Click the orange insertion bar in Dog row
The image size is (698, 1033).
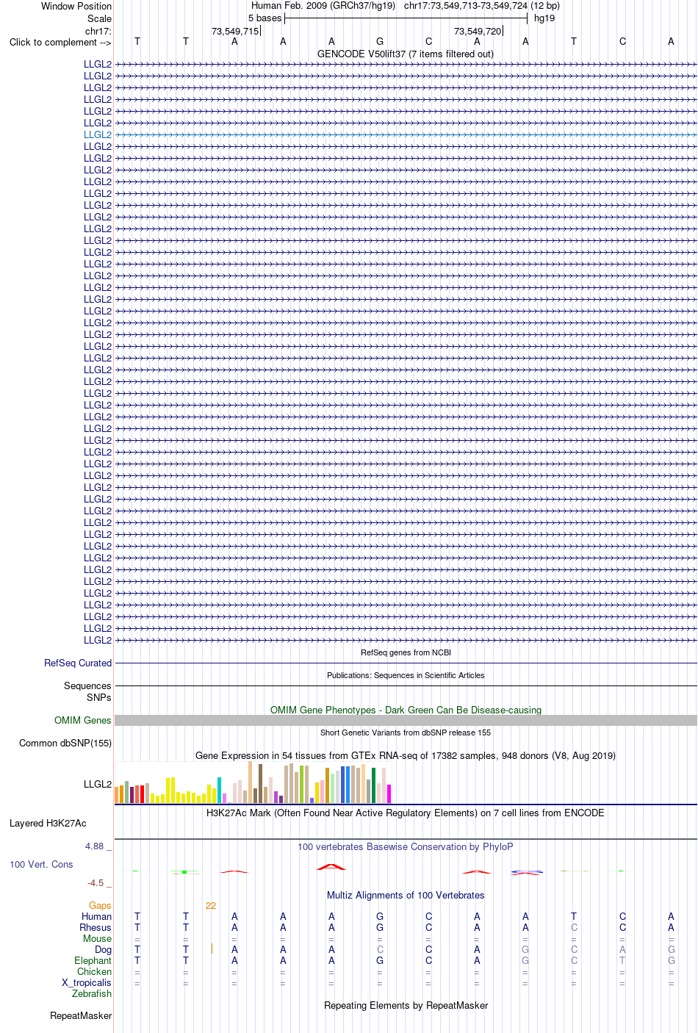(x=212, y=949)
